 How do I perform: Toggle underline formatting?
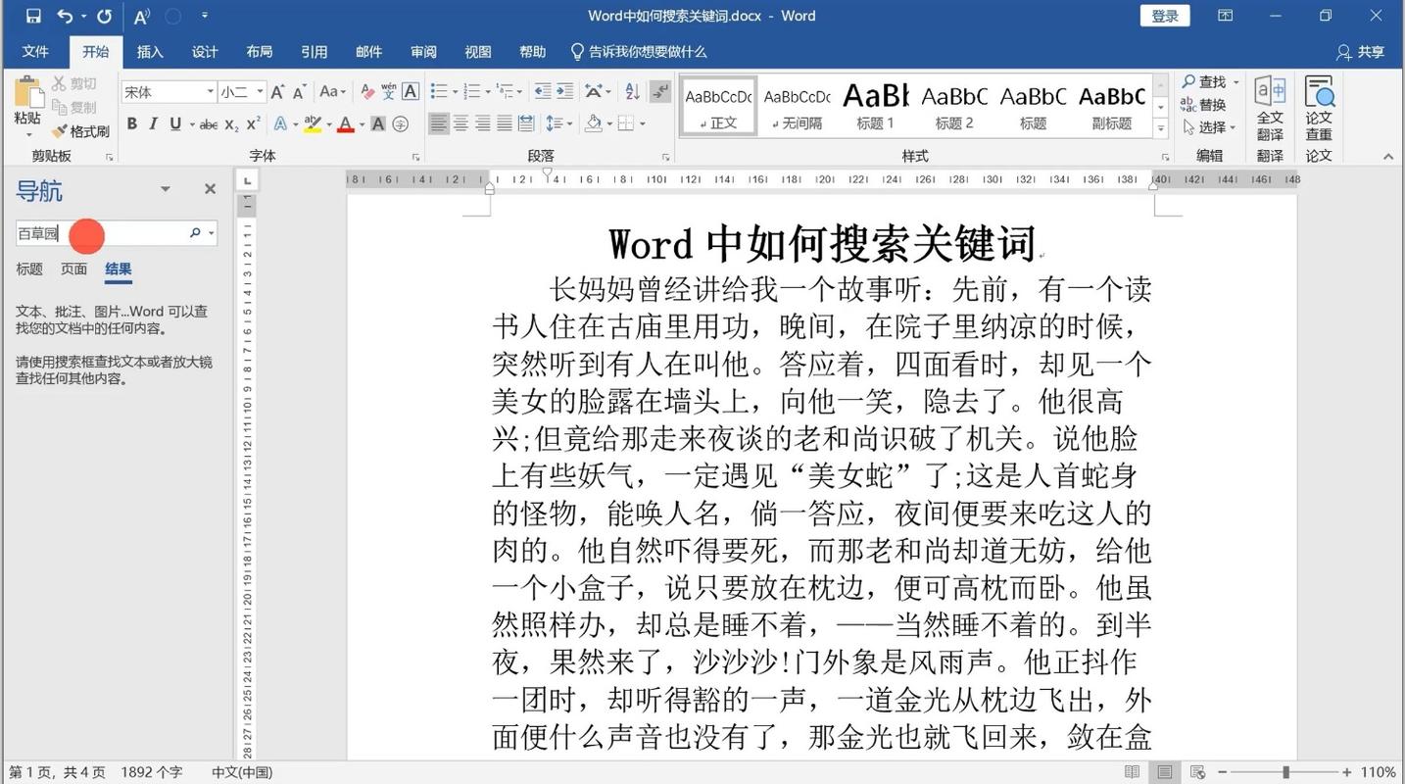click(x=175, y=124)
